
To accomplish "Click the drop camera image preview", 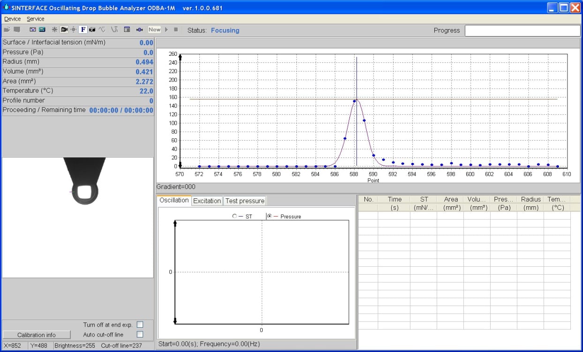I will (x=78, y=217).
